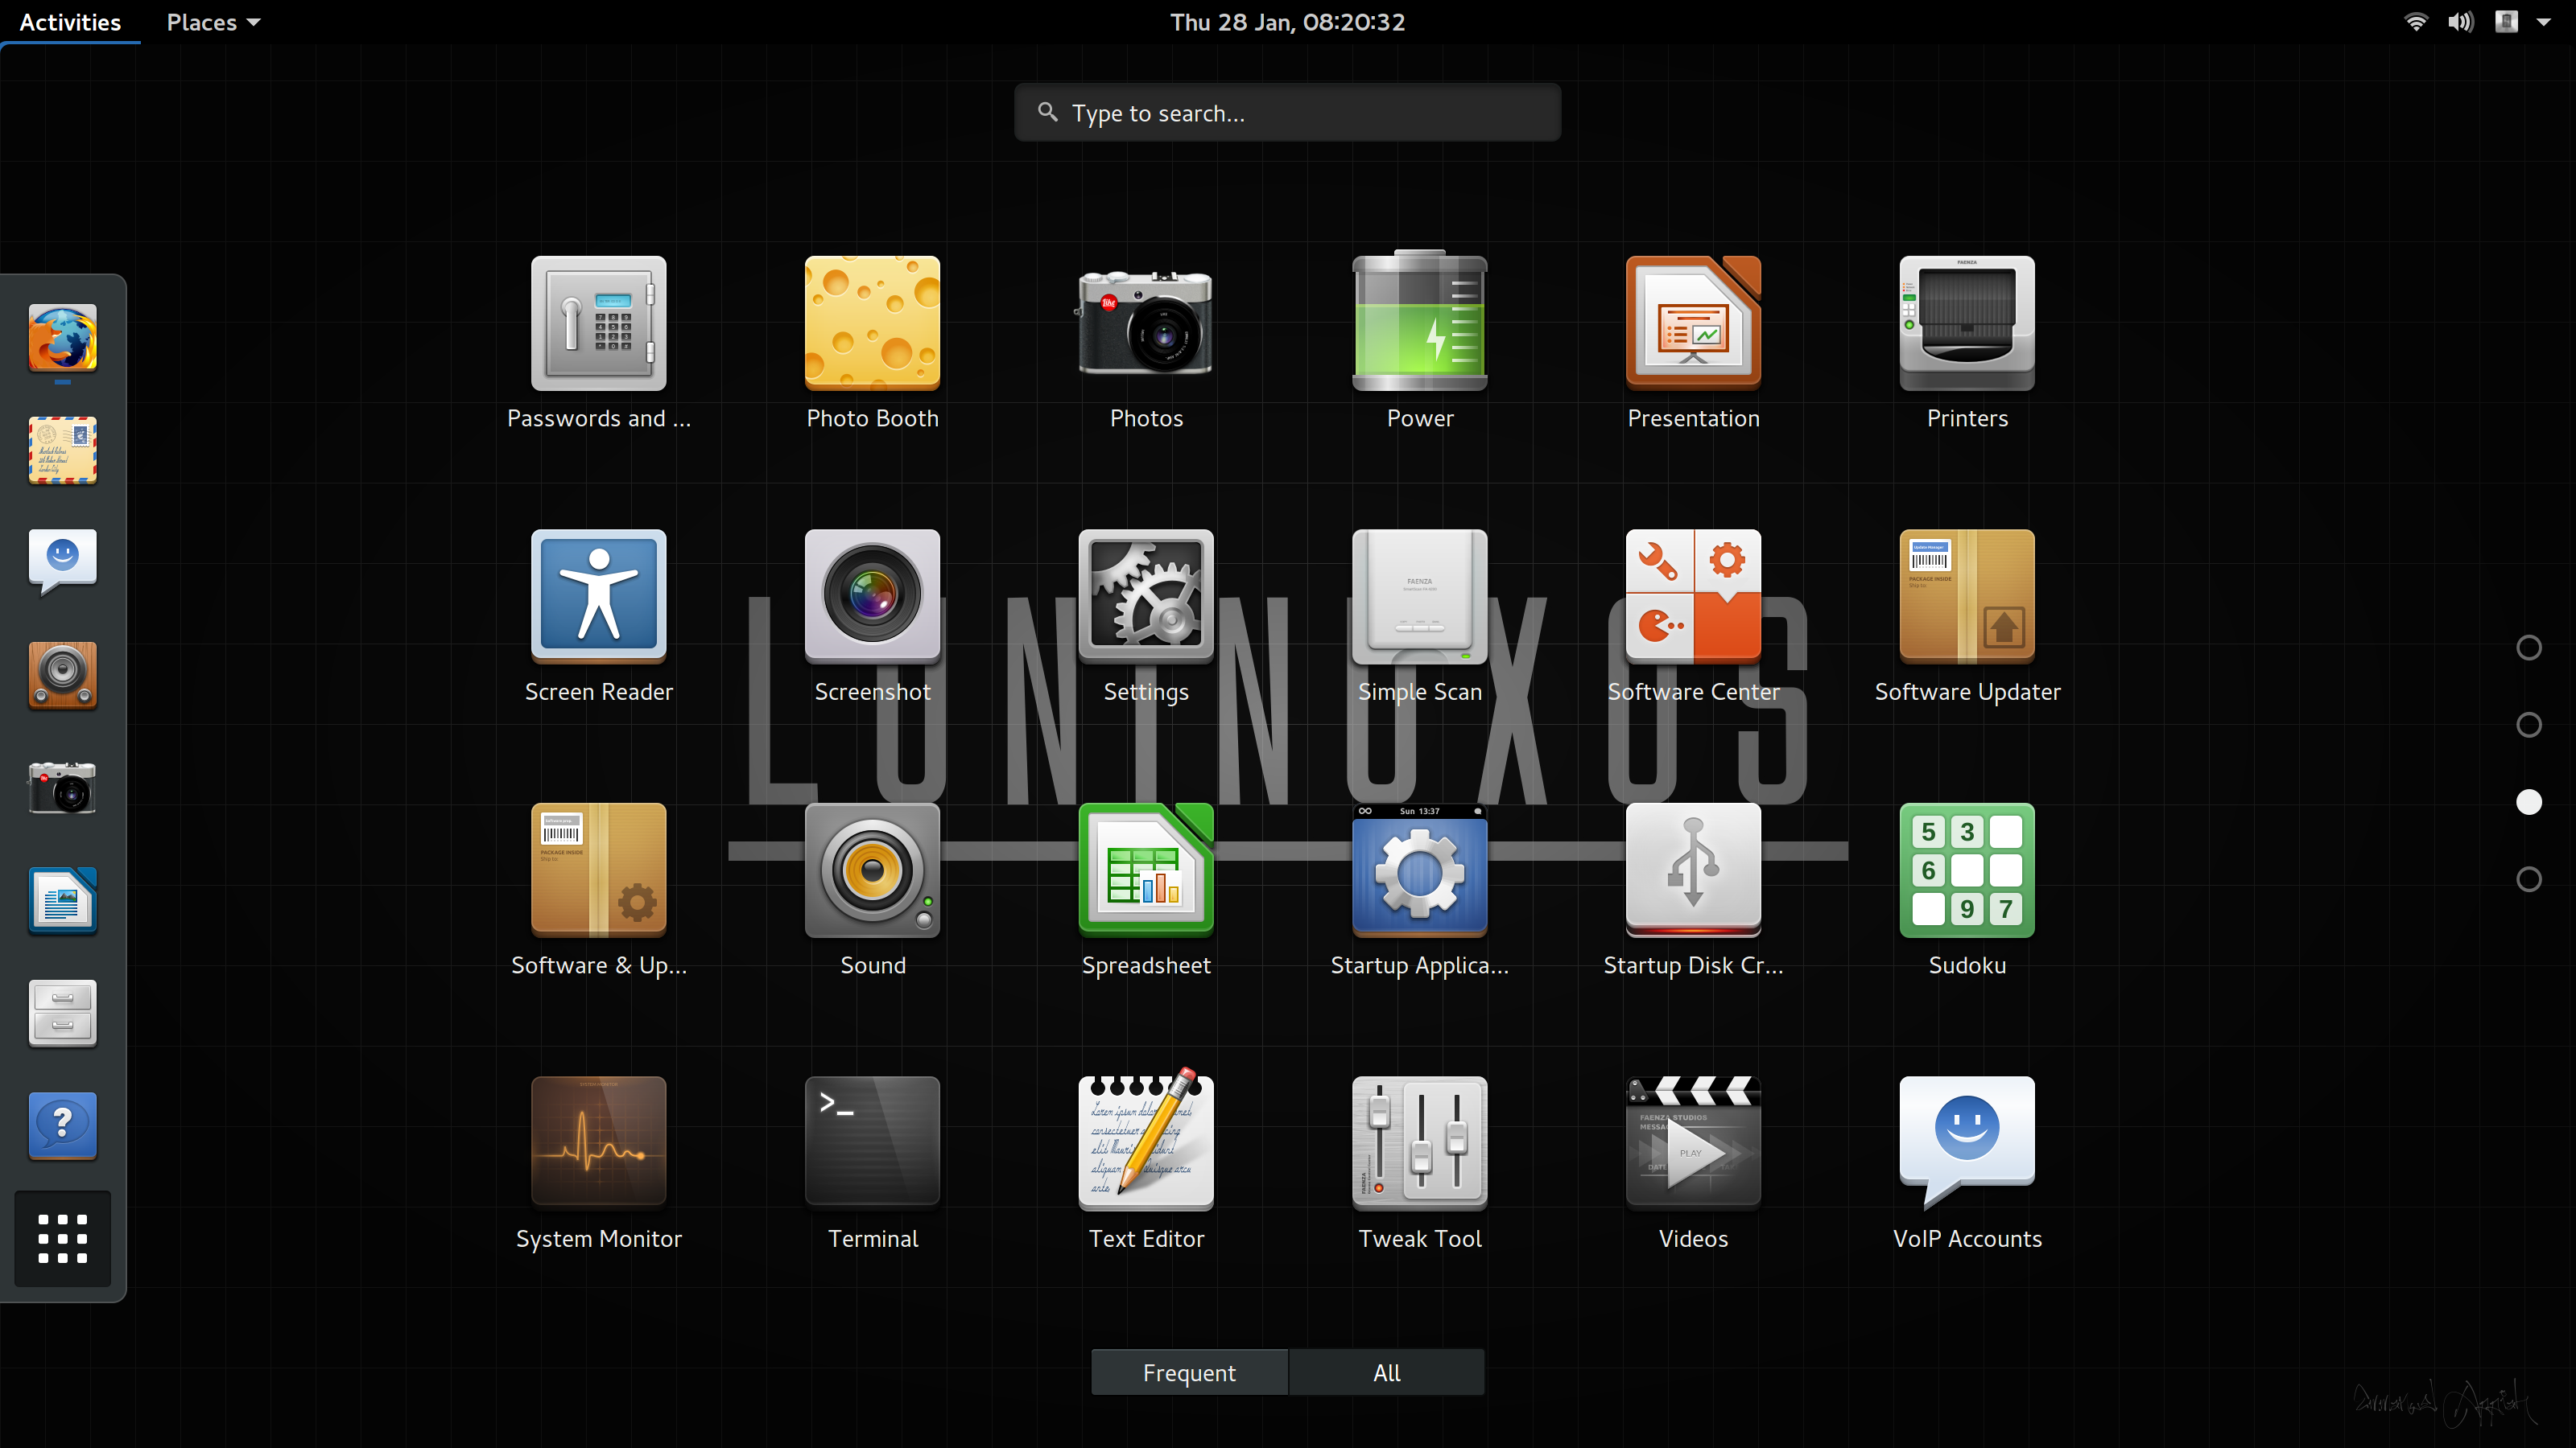Click the Type to search field
The width and height of the screenshot is (2576, 1448).
1287,113
